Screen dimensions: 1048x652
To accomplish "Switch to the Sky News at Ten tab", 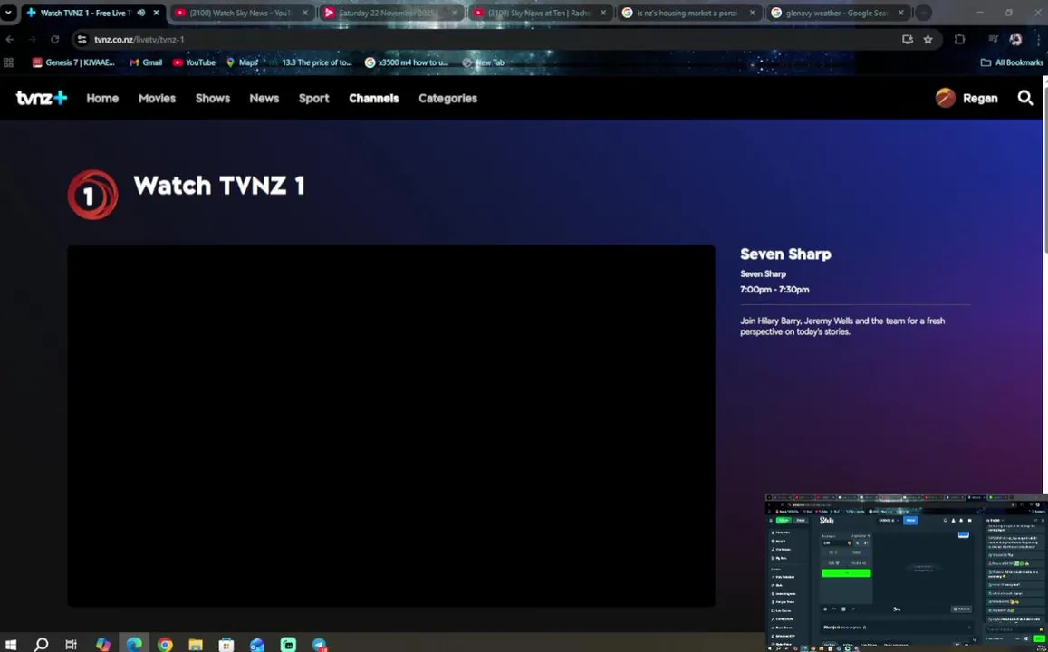I will [540, 13].
